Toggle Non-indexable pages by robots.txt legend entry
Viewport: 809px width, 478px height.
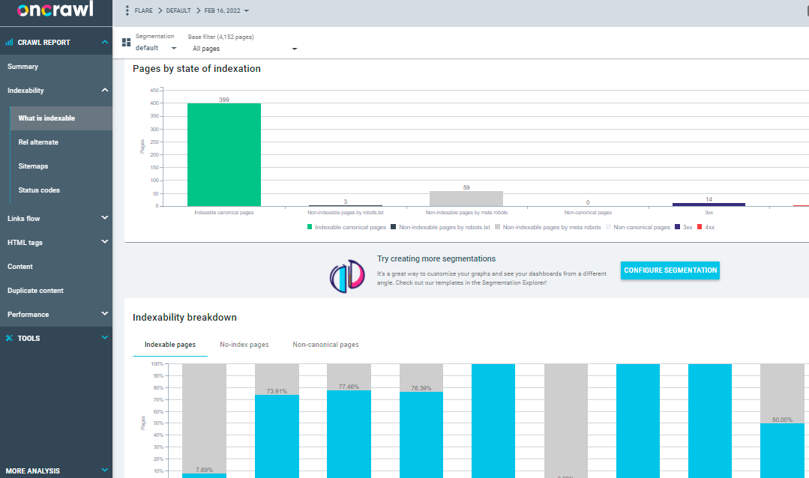[444, 227]
